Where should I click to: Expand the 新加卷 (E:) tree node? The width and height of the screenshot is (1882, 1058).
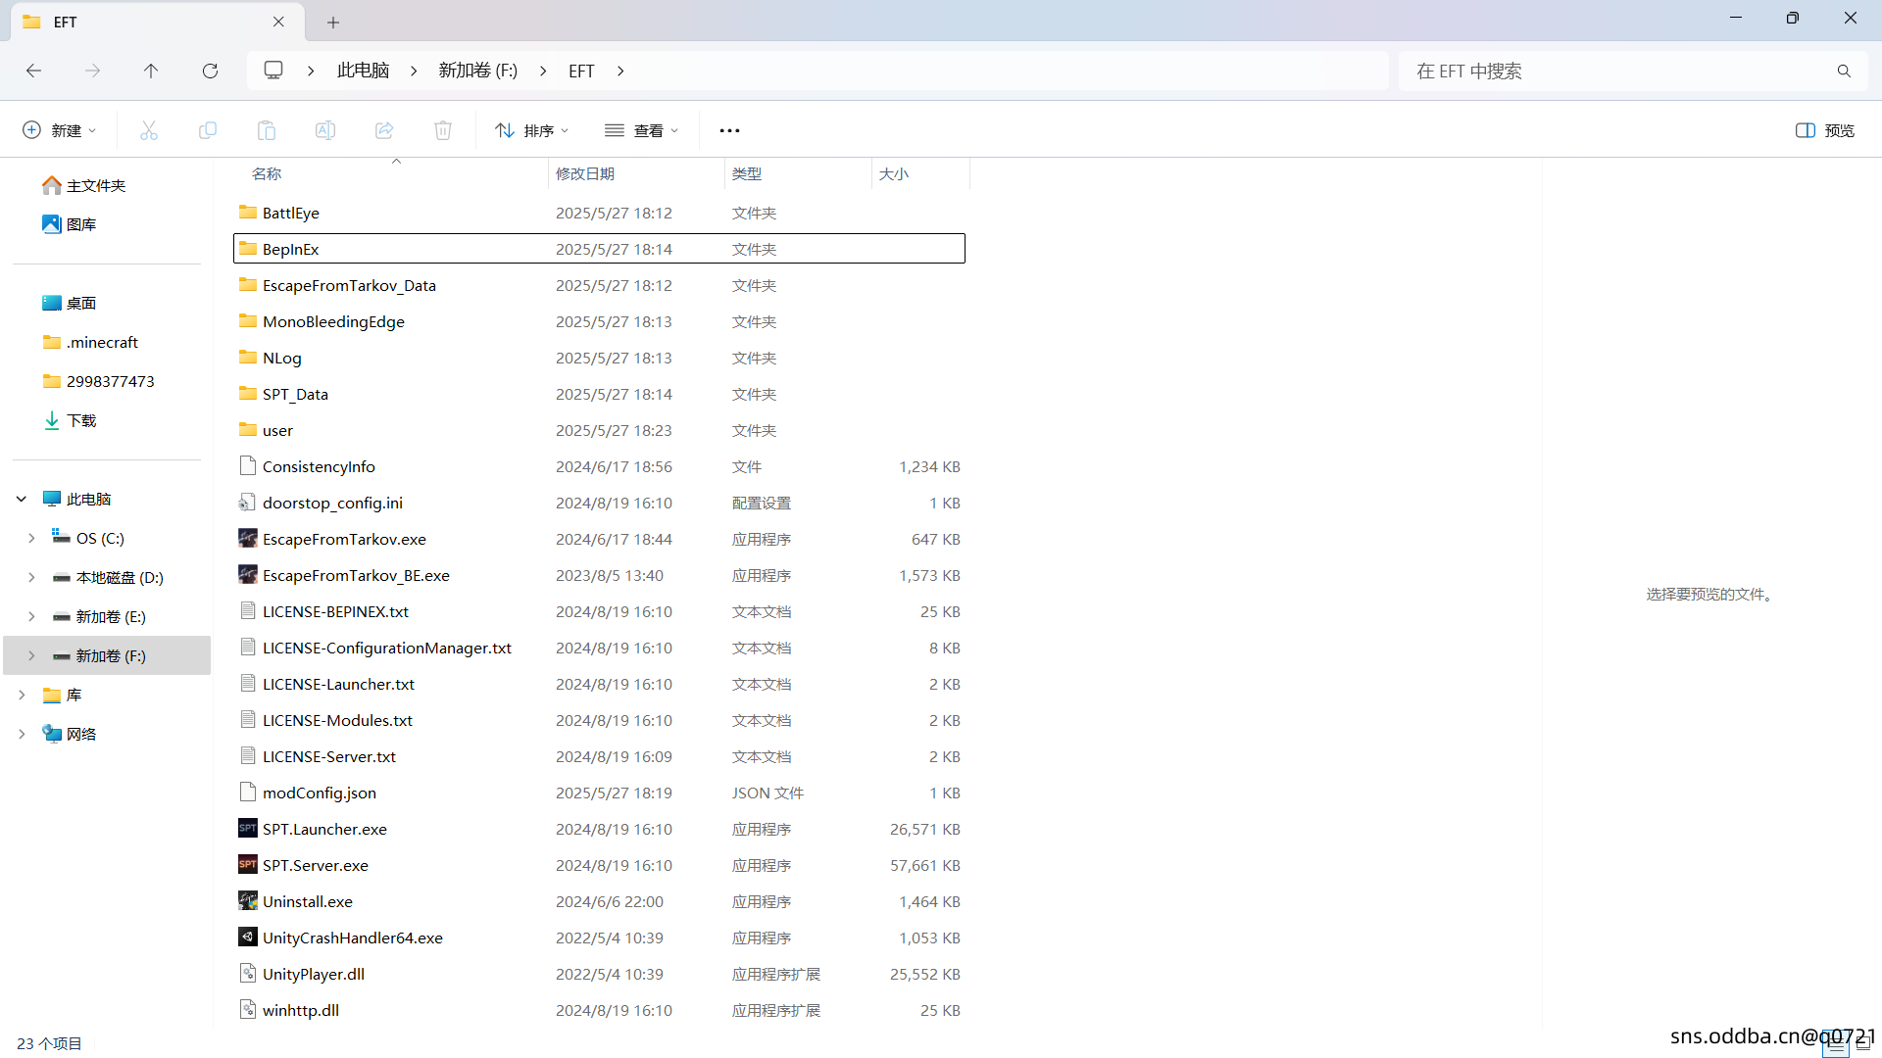[31, 616]
